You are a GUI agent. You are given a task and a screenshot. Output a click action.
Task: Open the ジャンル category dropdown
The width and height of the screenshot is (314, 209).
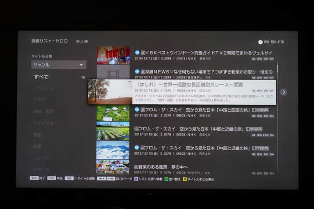[x=58, y=65]
